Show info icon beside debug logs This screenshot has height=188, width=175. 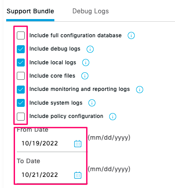90,49
